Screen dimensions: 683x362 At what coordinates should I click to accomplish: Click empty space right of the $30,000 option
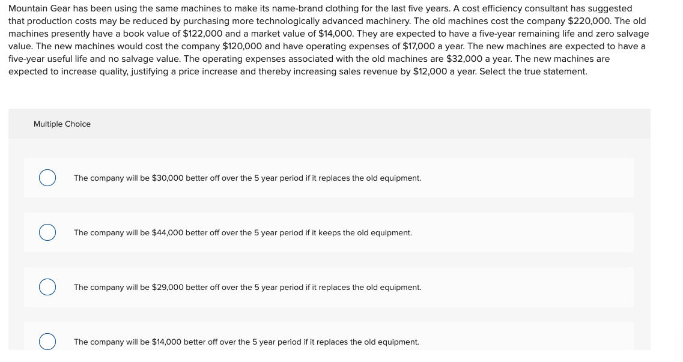(527, 178)
